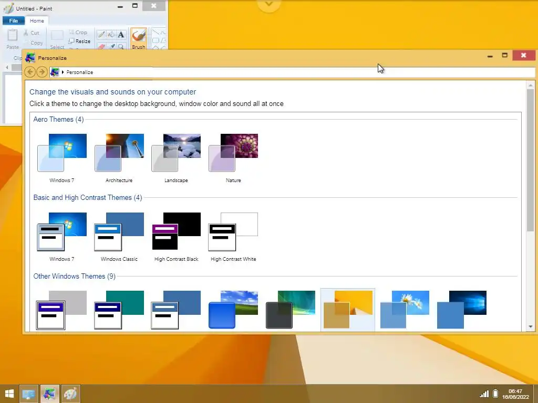Switch to the Home tab in Paint
Image resolution: width=538 pixels, height=403 pixels.
37,21
